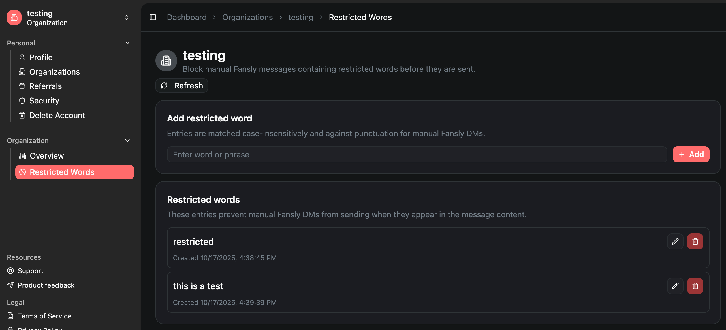Click the red Add button
This screenshot has width=726, height=330.
point(691,154)
